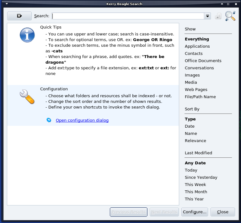Click the Beagle magnifying glass icon
241x223 pixels.
(230, 16)
